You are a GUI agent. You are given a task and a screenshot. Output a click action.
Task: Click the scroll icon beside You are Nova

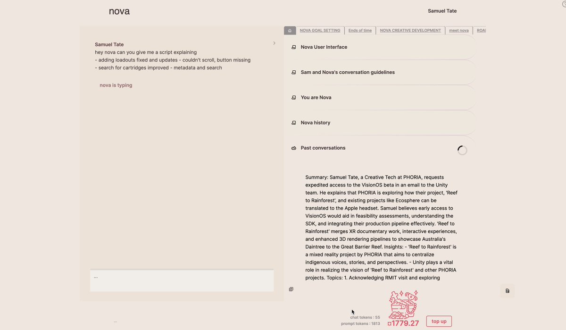pyautogui.click(x=294, y=97)
